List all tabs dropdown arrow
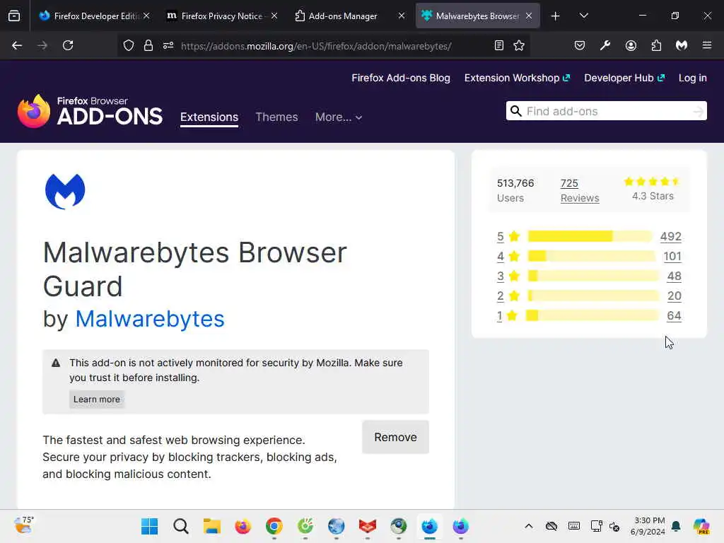Screen dimensions: 724x543 583,16
